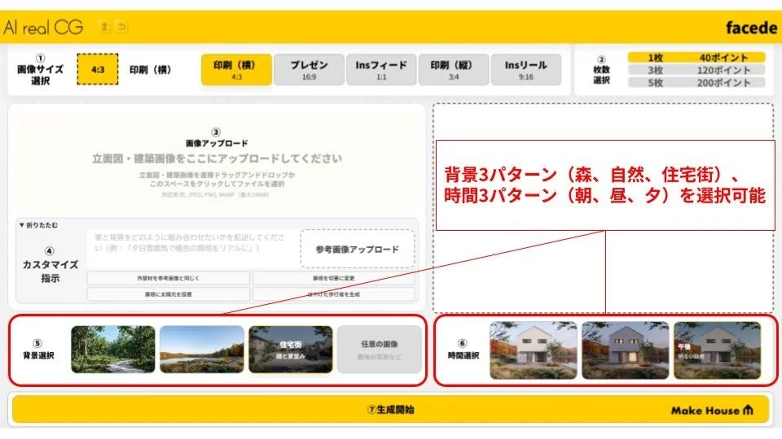
Task: Select the 住宅街 residential background thumbnail
Action: click(x=291, y=350)
